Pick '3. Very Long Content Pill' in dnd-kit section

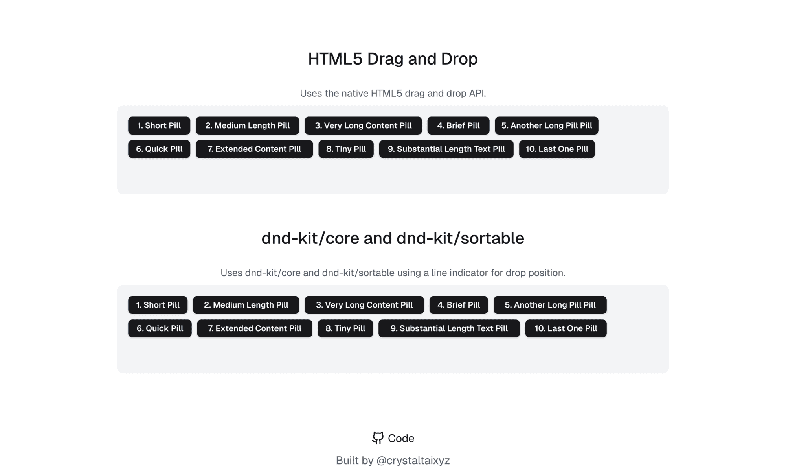364,305
